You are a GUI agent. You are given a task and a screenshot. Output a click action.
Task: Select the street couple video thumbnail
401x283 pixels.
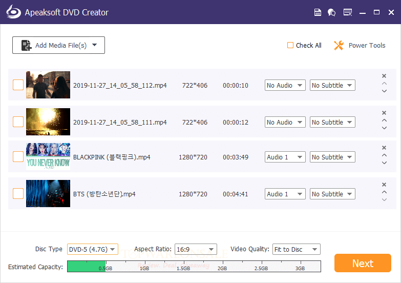(48, 85)
